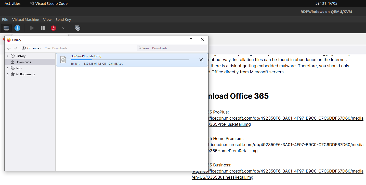
Task: Minimize the Library window
Action: (x=179, y=40)
